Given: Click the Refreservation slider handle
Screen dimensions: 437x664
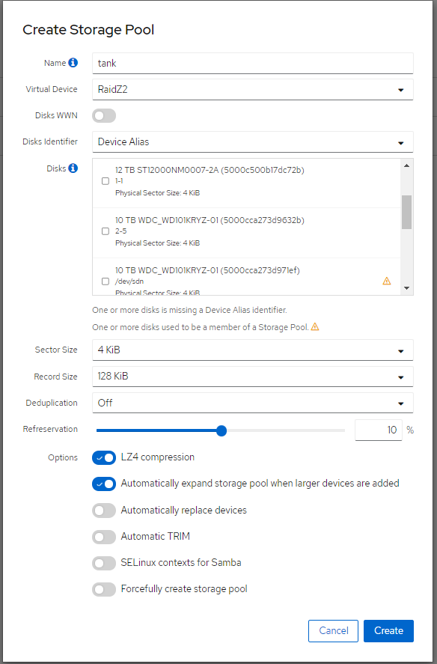Looking at the screenshot, I should click(x=221, y=430).
